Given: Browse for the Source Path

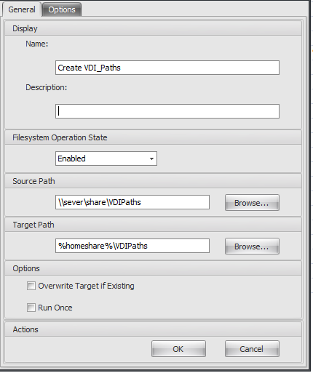Looking at the screenshot, I should coord(252,203).
